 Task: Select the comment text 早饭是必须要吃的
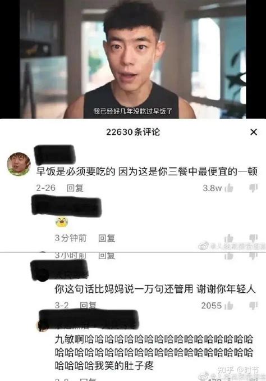(x=76, y=171)
